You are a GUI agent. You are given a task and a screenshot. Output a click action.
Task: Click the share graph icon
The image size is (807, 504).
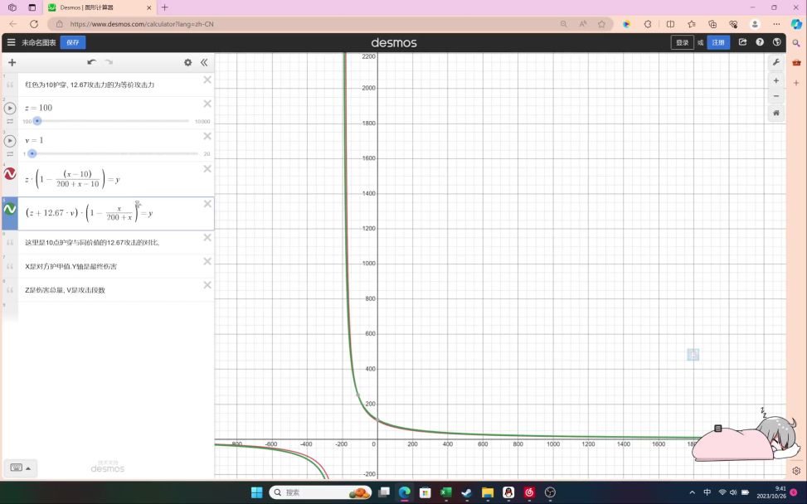pos(742,42)
